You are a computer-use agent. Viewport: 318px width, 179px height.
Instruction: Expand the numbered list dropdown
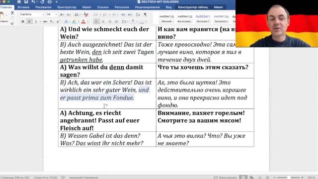tap(109, 14)
